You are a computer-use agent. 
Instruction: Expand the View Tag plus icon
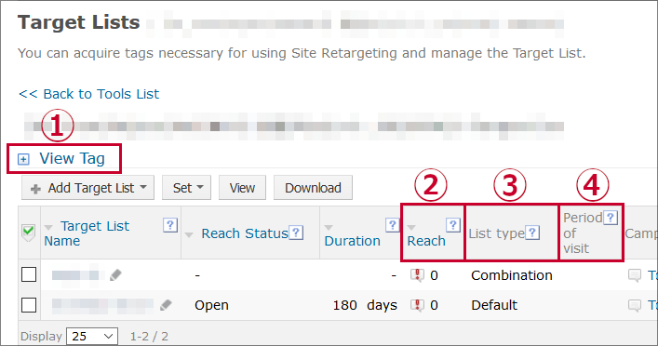23,159
